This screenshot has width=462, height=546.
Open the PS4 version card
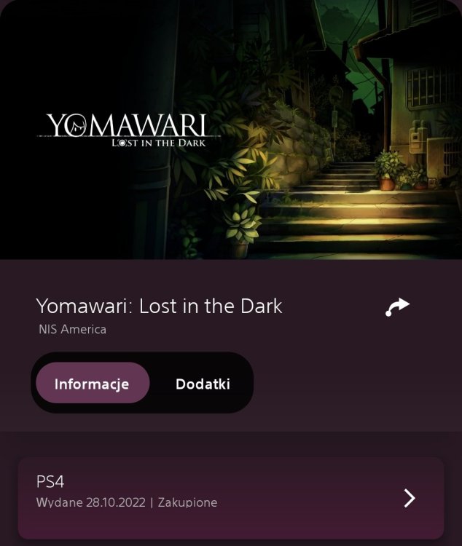click(x=231, y=498)
